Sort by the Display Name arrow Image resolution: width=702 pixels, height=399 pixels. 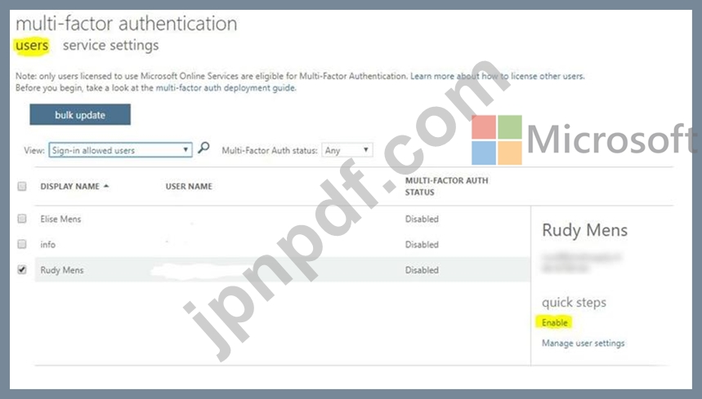click(x=106, y=186)
